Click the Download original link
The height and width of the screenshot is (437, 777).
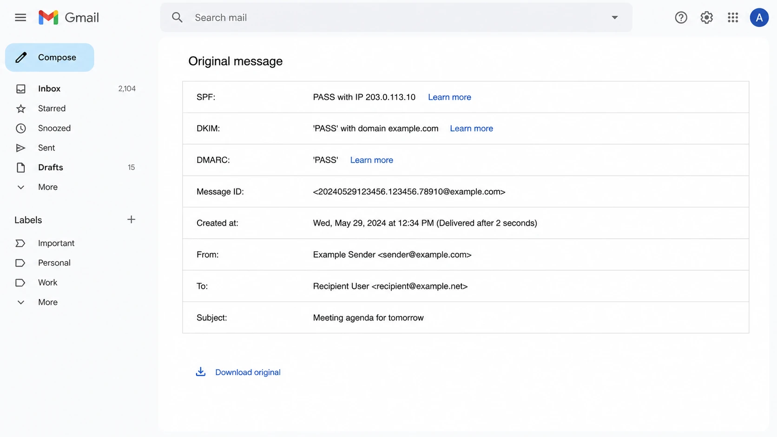click(x=248, y=372)
